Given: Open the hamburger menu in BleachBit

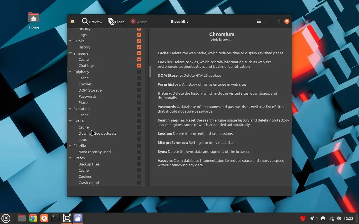Looking at the screenshot, I should click(x=259, y=21).
